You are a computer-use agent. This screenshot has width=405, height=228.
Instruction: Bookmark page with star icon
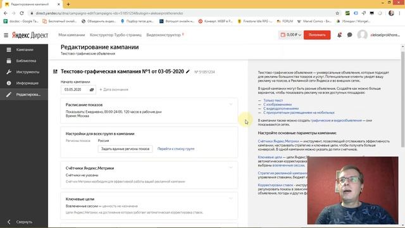pyautogui.click(x=337, y=13)
